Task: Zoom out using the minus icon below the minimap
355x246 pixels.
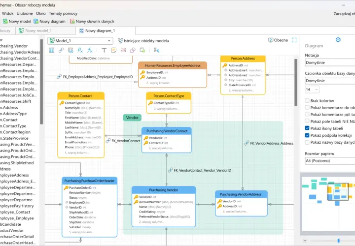Action: (305, 241)
